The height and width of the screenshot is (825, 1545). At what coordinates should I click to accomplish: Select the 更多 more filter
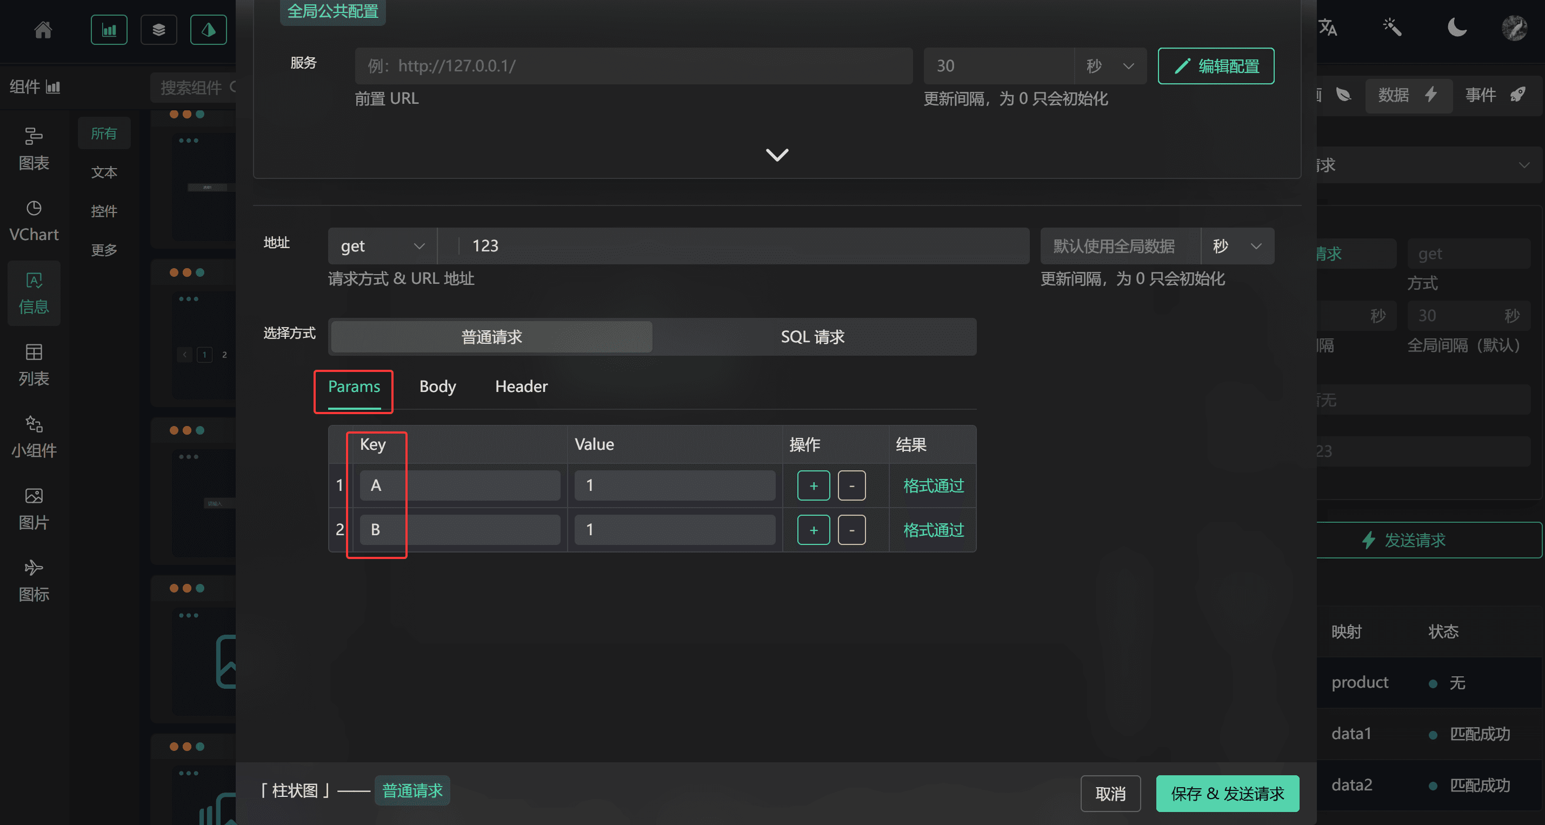[104, 250]
